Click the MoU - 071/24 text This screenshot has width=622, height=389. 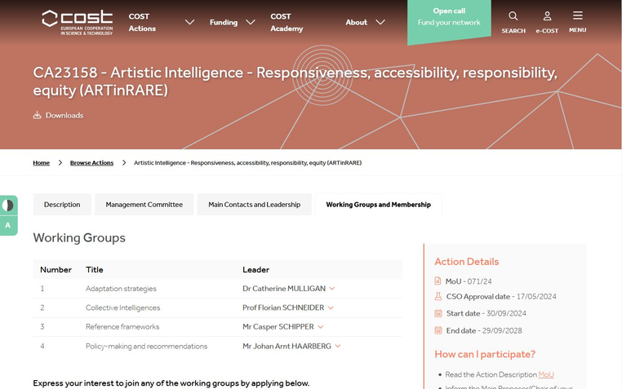click(469, 281)
